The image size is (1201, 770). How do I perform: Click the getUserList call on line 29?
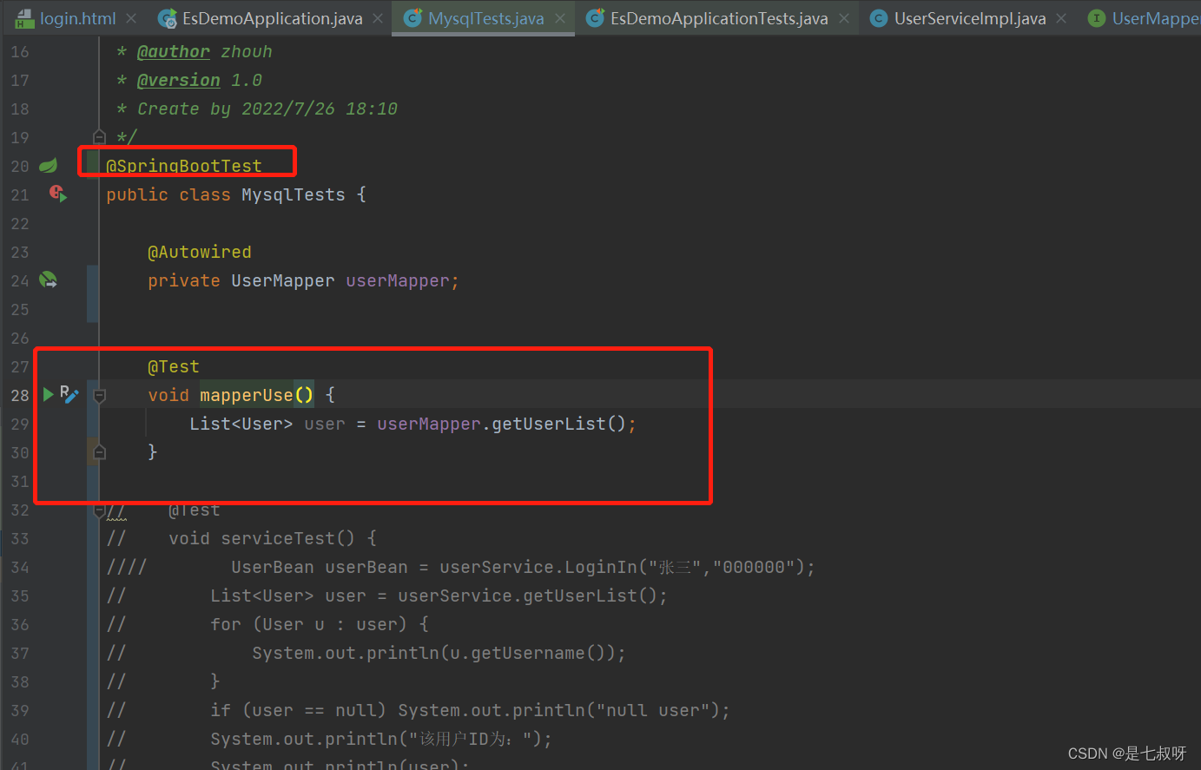pos(548,424)
